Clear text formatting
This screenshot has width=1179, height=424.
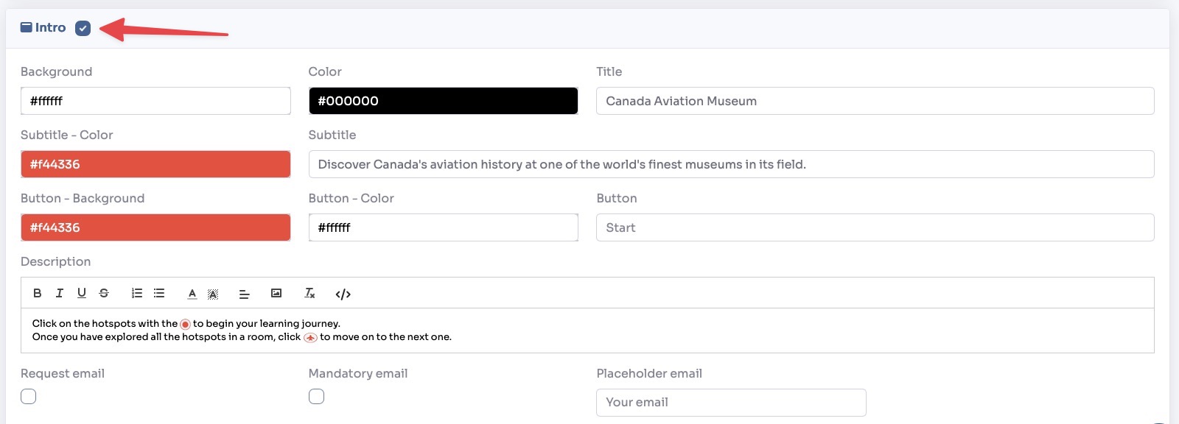(x=310, y=293)
